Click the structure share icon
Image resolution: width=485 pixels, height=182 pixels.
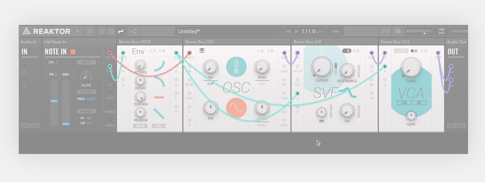click(133, 31)
